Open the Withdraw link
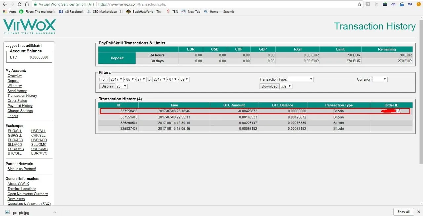 pos(15,86)
